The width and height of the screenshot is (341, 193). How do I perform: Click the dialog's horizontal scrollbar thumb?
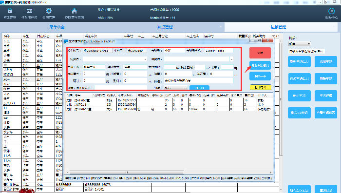tap(127, 173)
